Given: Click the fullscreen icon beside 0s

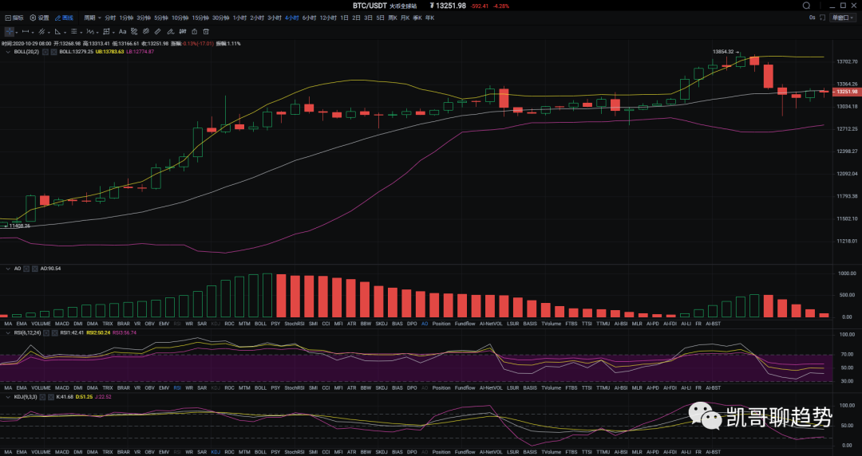Looking at the screenshot, I should tap(822, 17).
